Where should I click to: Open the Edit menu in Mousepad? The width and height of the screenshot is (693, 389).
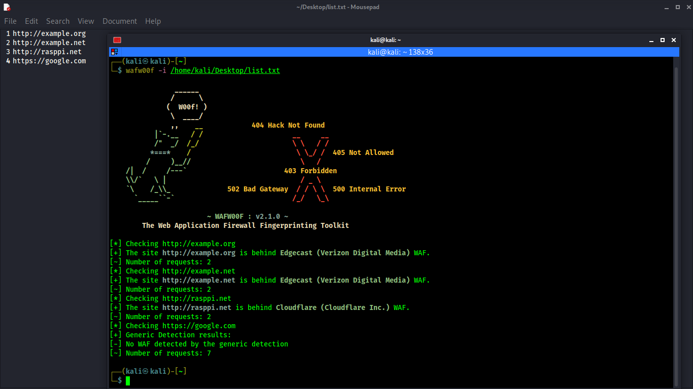pos(31,21)
